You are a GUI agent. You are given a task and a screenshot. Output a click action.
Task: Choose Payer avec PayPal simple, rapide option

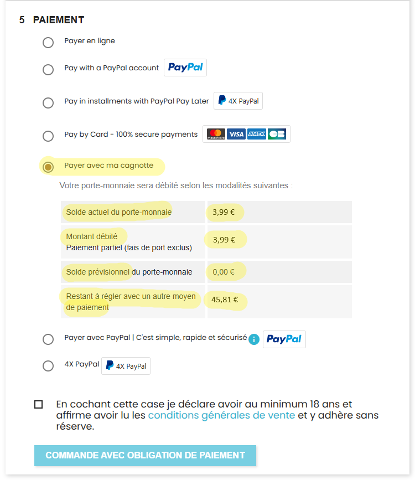click(48, 339)
